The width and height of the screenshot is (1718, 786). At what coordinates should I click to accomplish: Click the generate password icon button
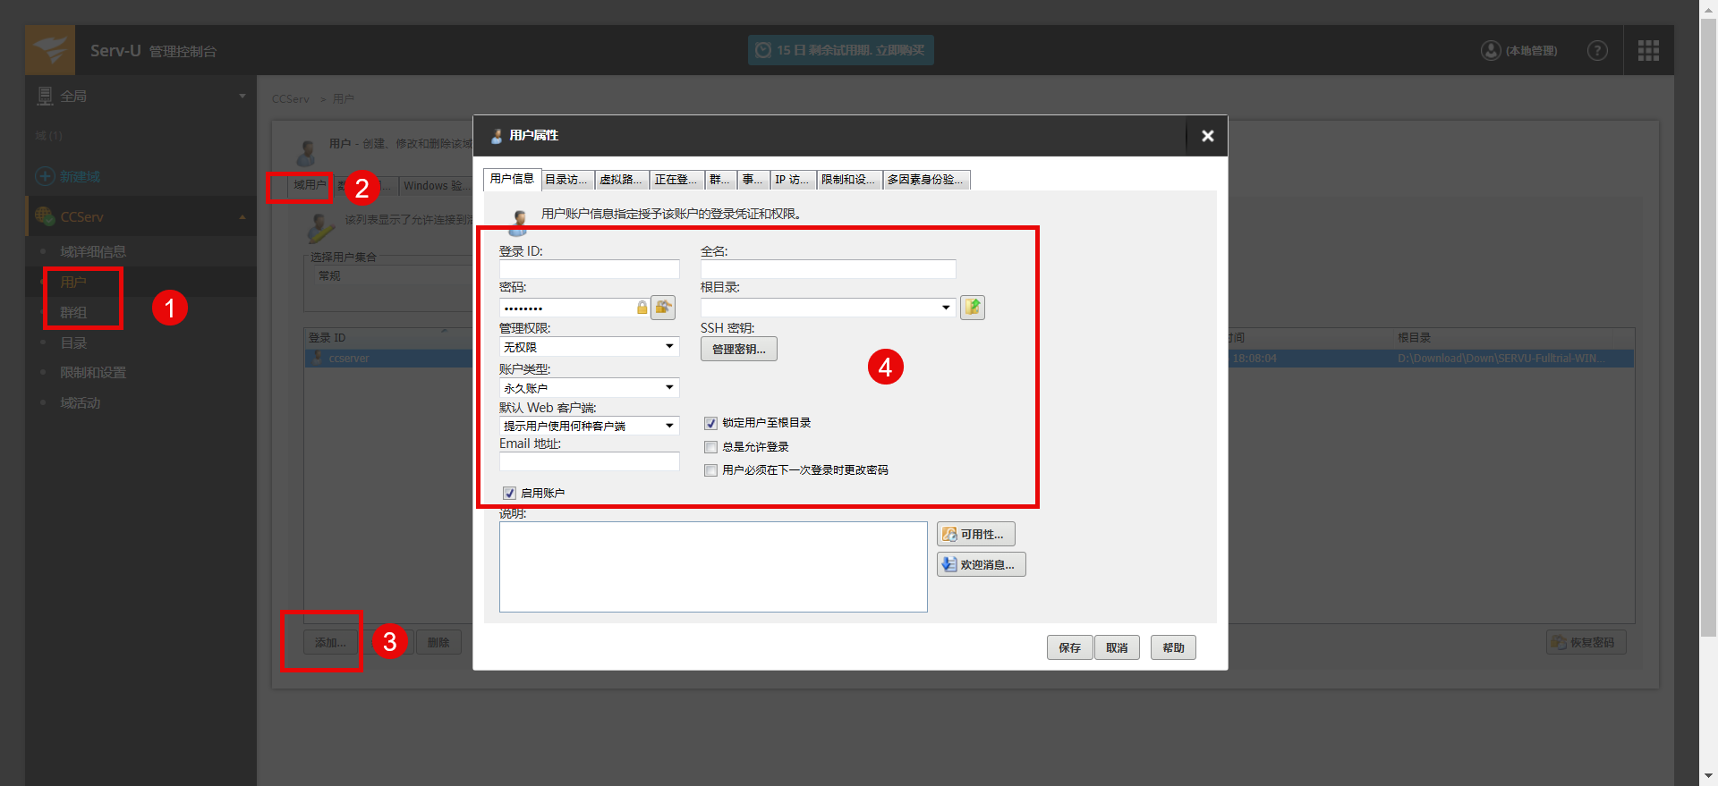click(x=663, y=308)
